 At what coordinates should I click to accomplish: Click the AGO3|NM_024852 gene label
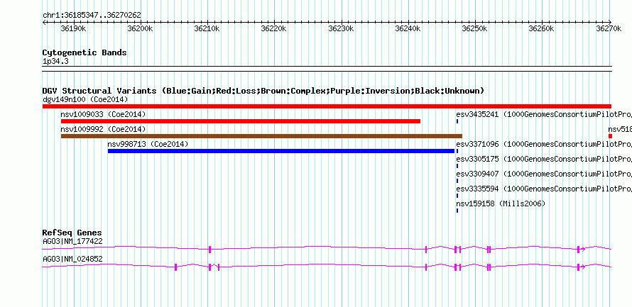coord(72,259)
